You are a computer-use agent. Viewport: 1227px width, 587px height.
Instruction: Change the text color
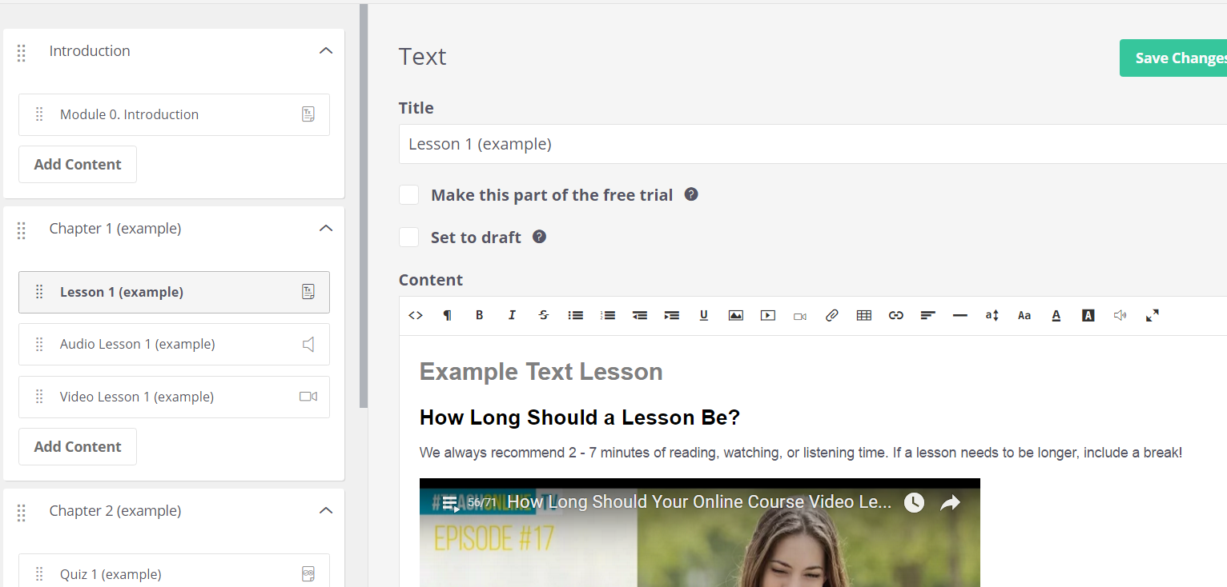click(x=1056, y=315)
